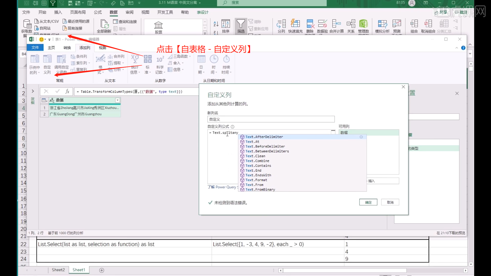Switch to the 主页 tab

coord(51,48)
